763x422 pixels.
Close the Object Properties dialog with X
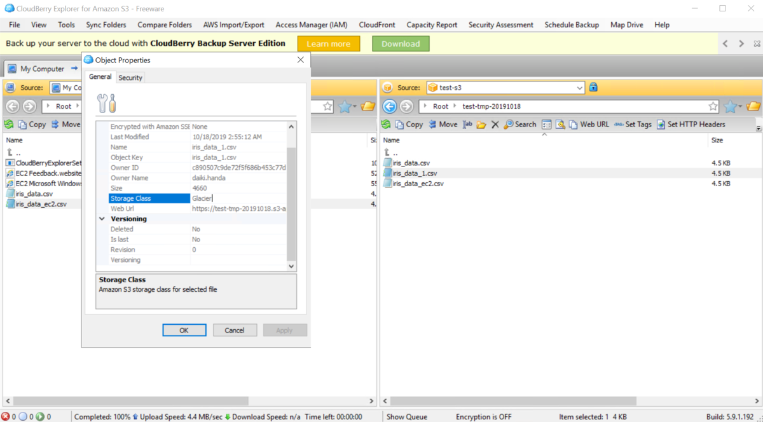301,60
